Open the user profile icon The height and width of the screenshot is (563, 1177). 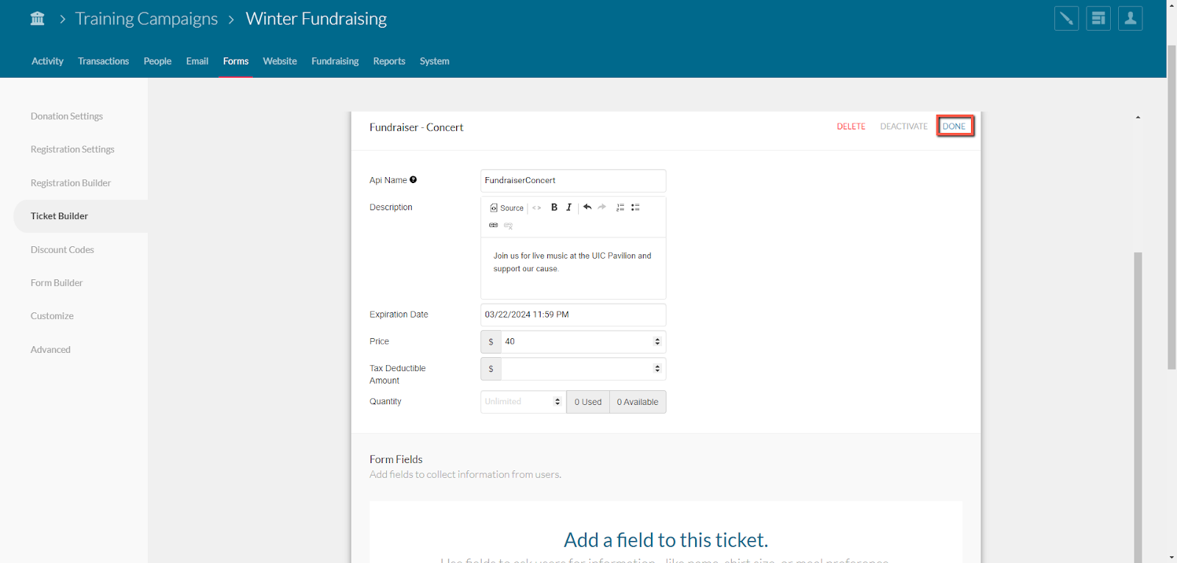tap(1130, 18)
